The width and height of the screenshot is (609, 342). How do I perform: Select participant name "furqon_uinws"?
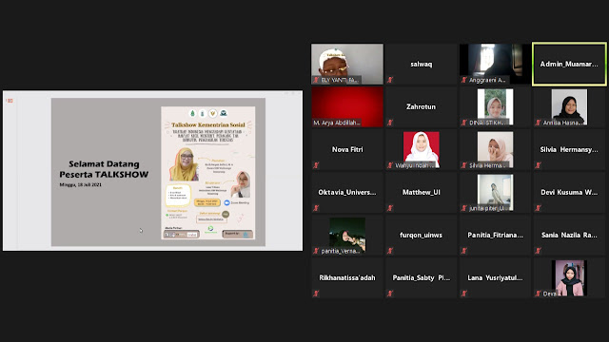[421, 235]
